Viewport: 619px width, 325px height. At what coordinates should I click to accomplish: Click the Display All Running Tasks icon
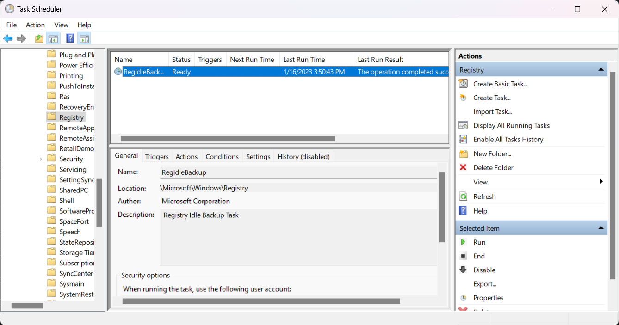(x=463, y=125)
